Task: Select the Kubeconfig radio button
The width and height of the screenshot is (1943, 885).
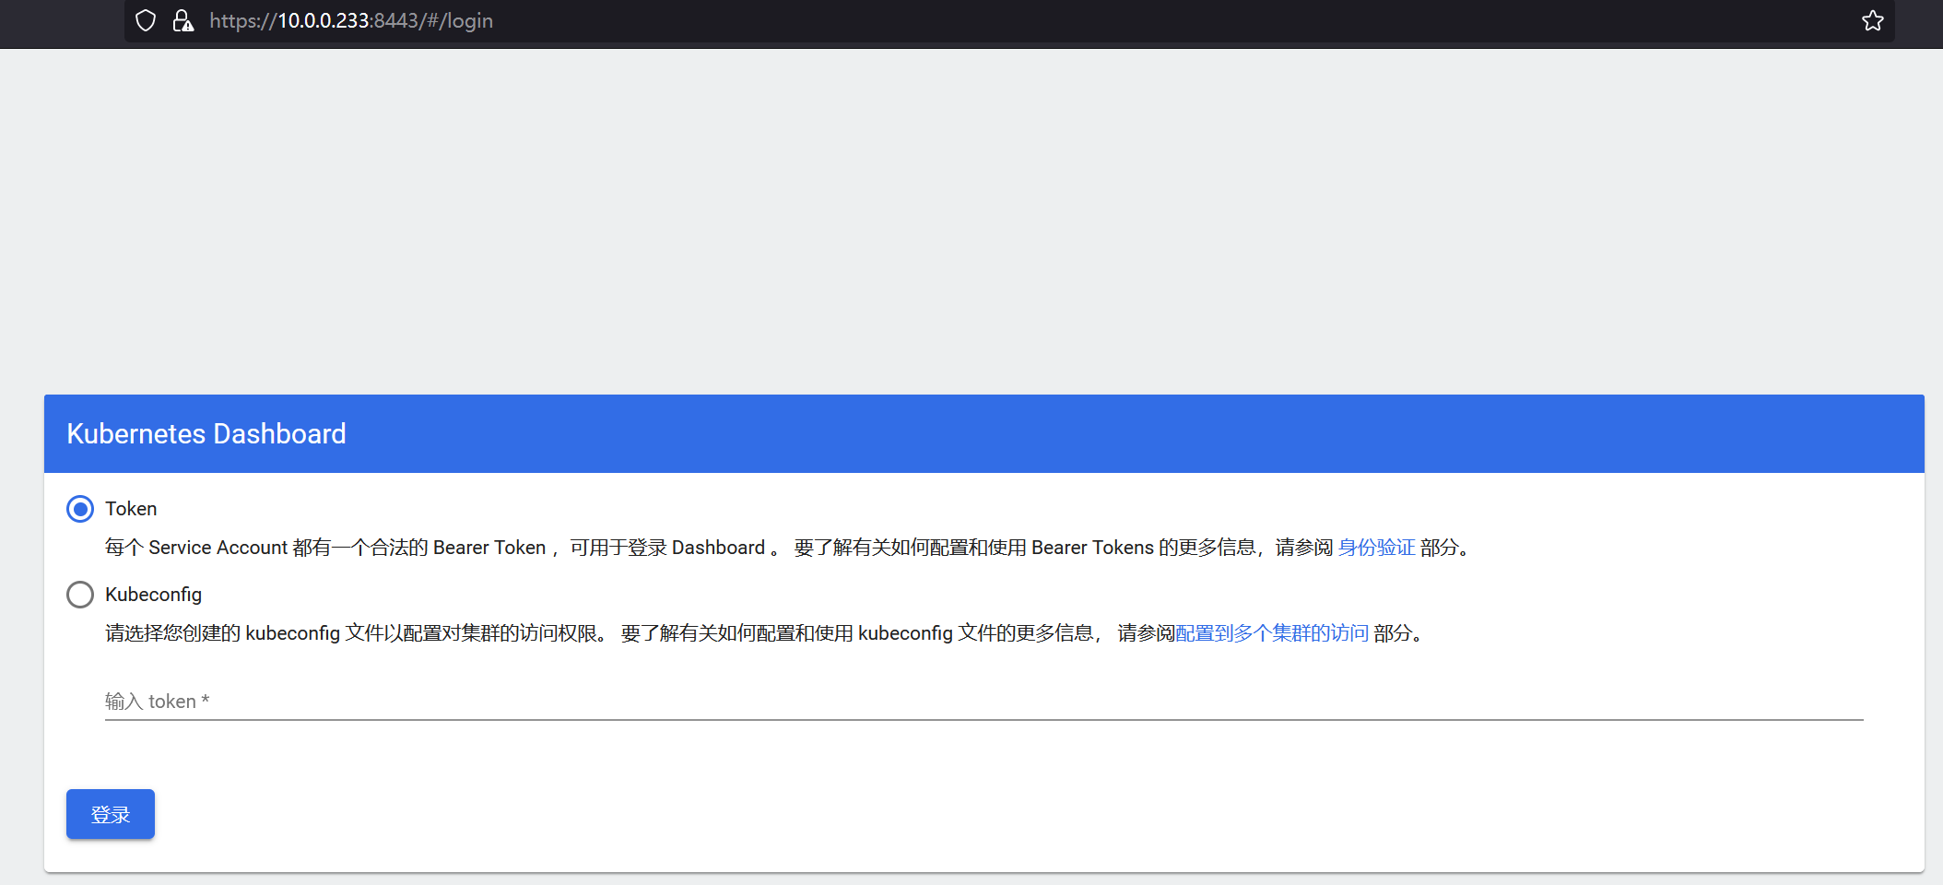Action: (80, 595)
